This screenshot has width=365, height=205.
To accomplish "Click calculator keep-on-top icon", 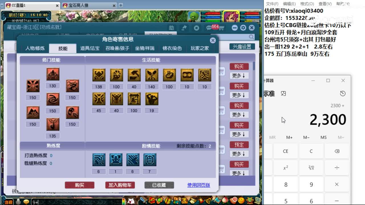I will [283, 93].
